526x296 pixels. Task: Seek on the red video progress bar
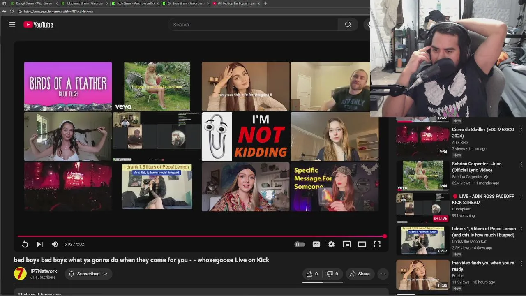click(x=201, y=236)
